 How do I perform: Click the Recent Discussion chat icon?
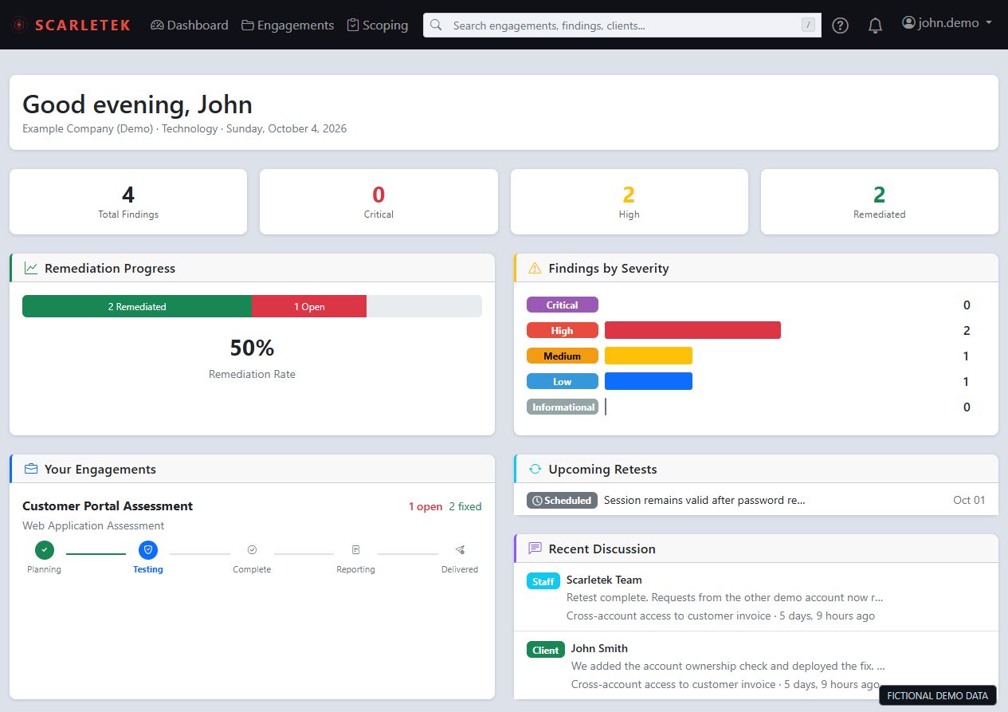click(535, 549)
